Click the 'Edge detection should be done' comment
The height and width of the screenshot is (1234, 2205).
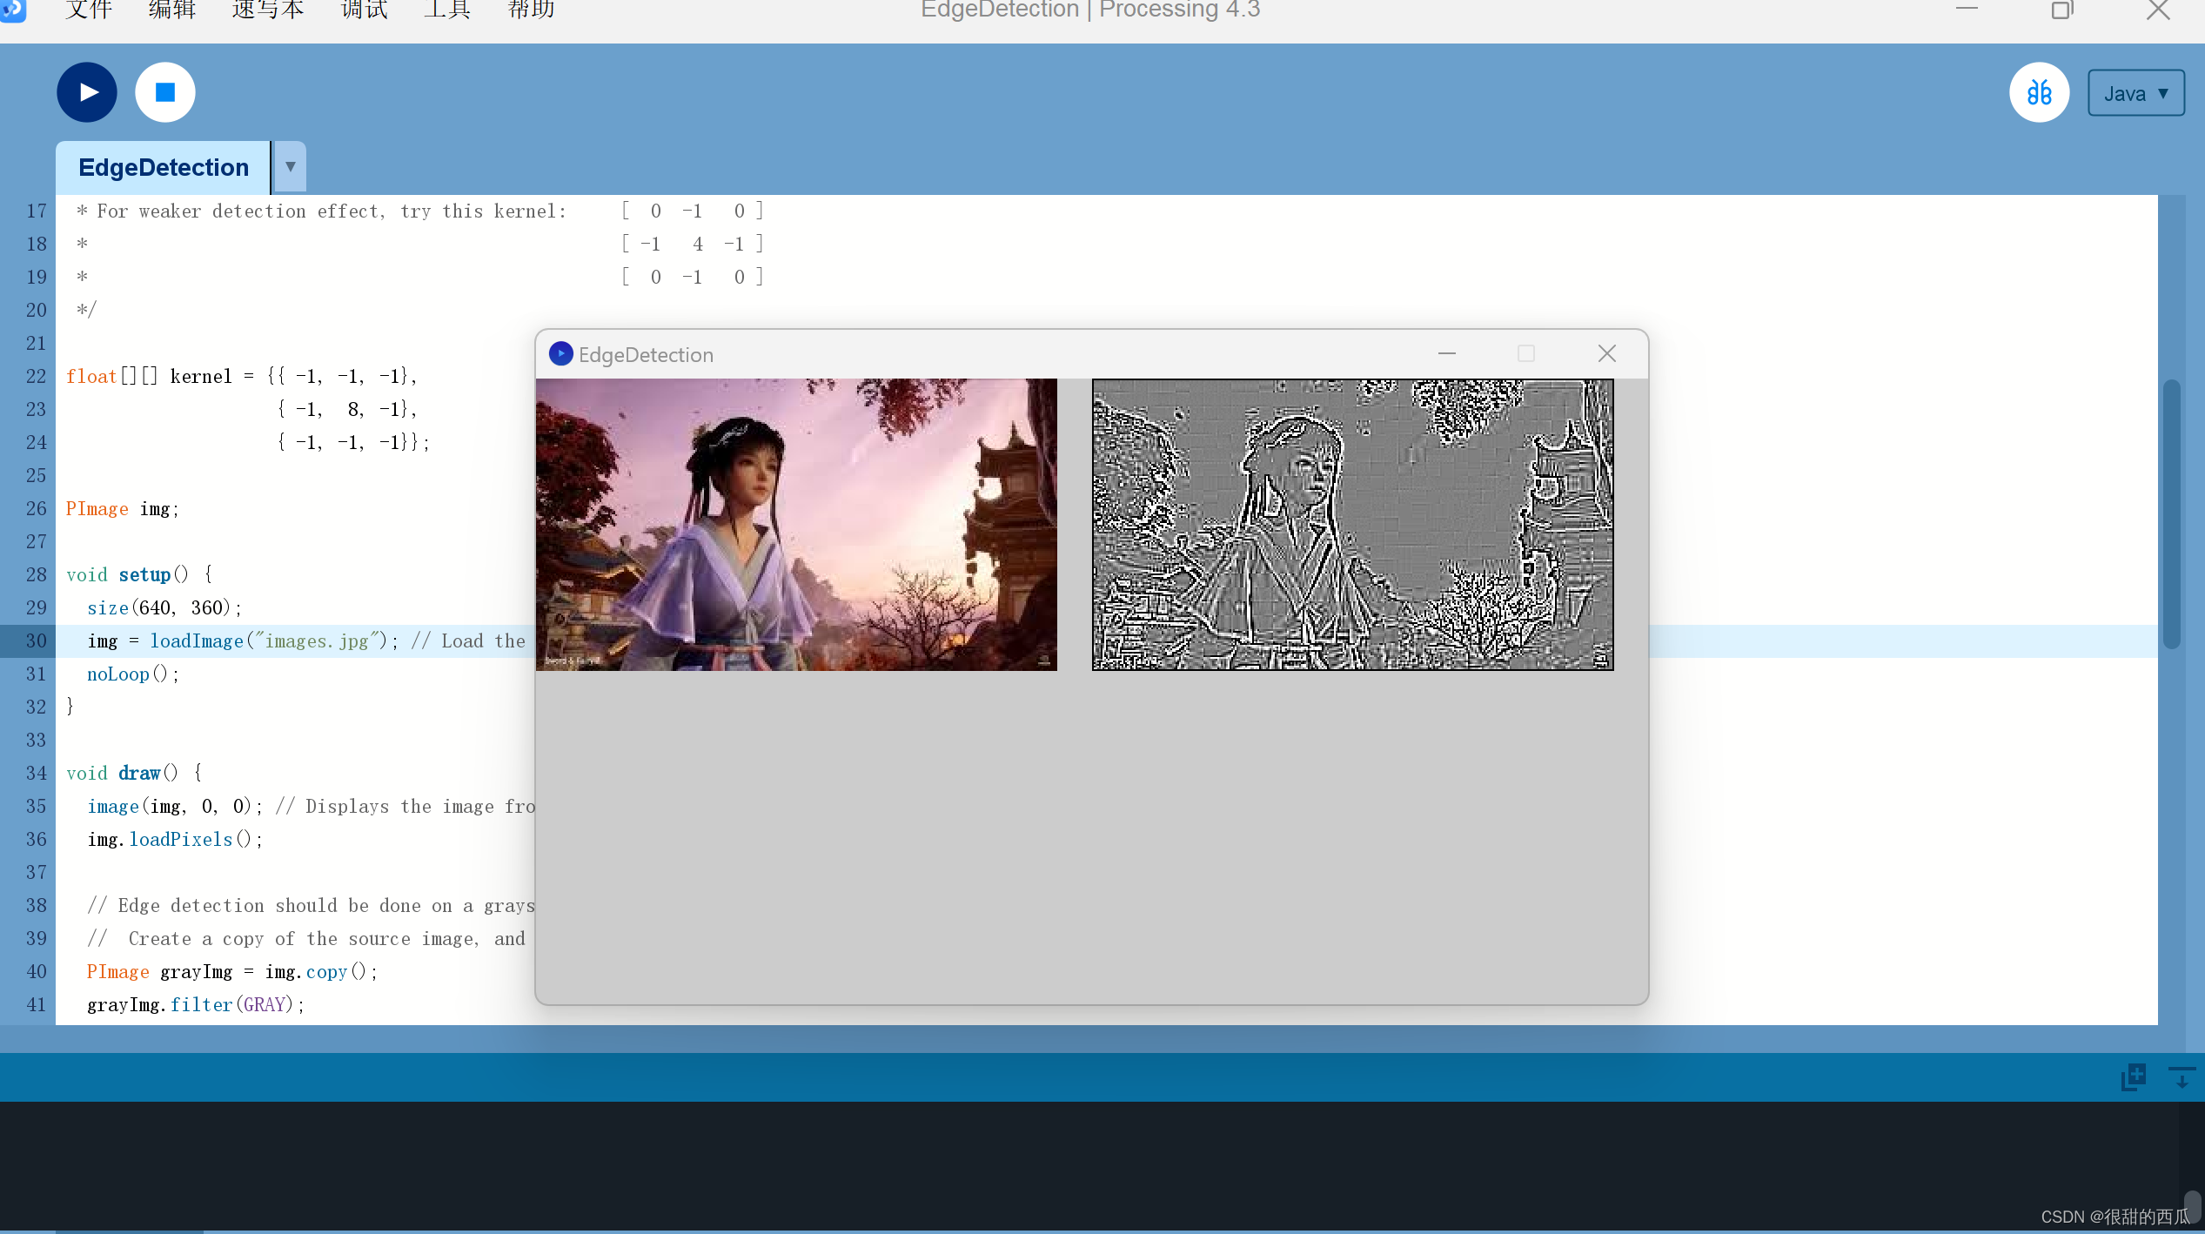coord(312,906)
